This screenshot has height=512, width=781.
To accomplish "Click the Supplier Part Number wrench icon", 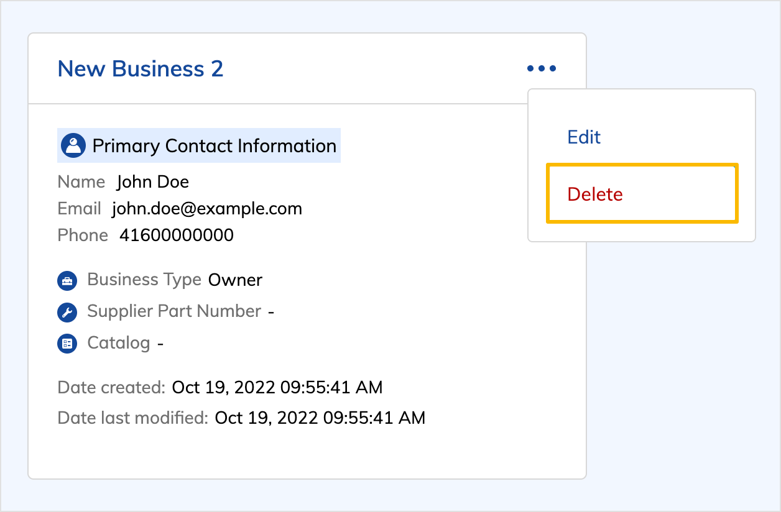I will [x=67, y=312].
